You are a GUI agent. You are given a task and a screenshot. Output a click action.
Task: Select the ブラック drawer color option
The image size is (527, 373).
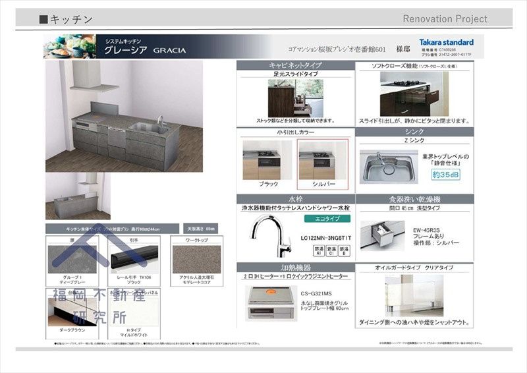267,165
